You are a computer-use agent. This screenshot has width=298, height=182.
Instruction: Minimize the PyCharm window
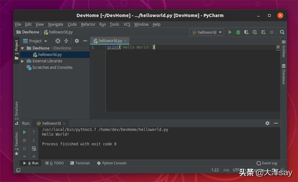258,15
